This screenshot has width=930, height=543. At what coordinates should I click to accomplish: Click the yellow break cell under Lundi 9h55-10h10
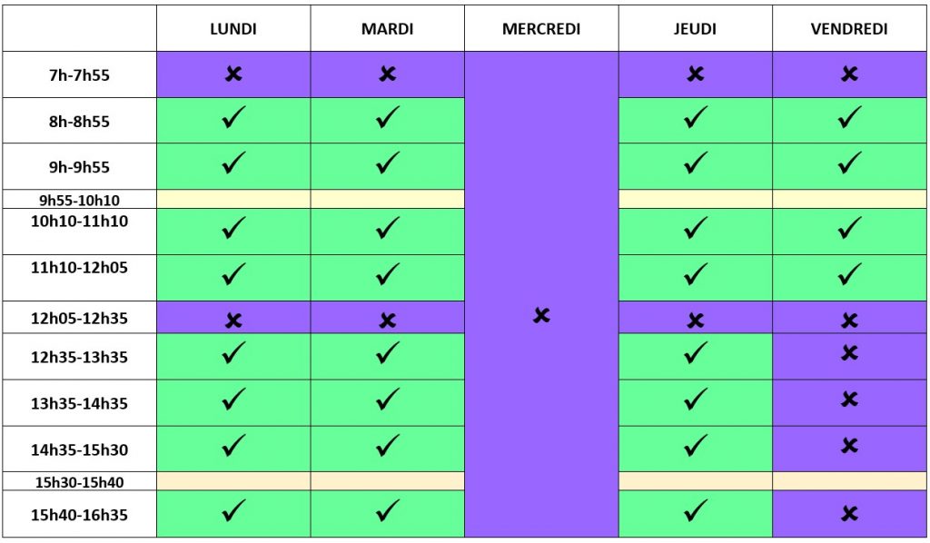pyautogui.click(x=233, y=199)
